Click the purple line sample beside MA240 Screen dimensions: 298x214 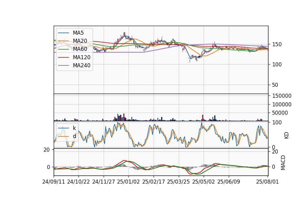63,66
